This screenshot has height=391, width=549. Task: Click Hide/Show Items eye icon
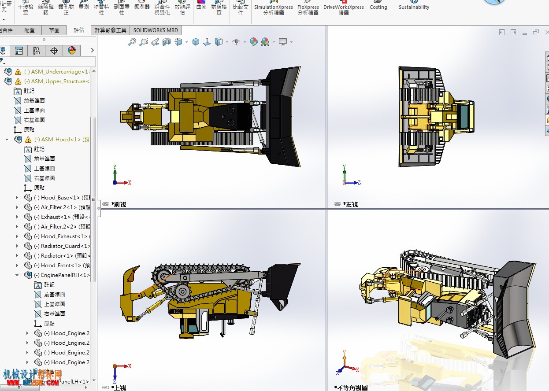pos(236,42)
